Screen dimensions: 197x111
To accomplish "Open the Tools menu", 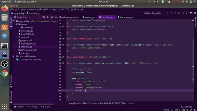I will (x=61, y=9).
